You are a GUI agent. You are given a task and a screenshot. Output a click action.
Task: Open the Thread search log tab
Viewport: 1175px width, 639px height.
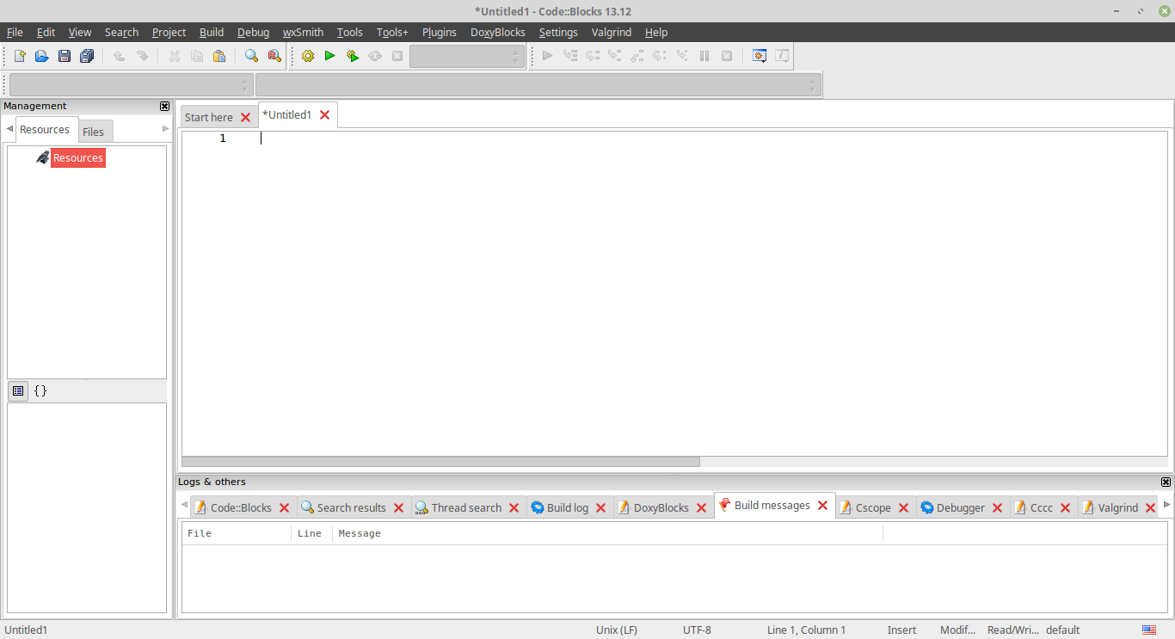pyautogui.click(x=466, y=507)
